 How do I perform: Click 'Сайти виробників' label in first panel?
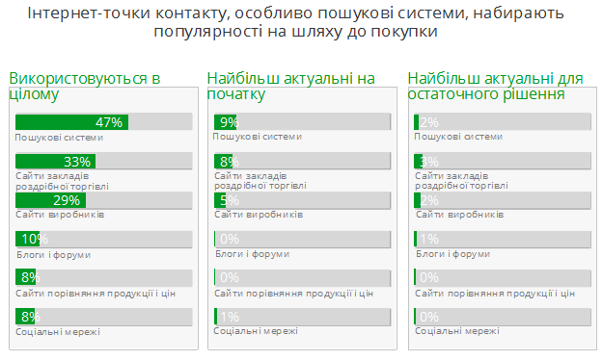60,215
